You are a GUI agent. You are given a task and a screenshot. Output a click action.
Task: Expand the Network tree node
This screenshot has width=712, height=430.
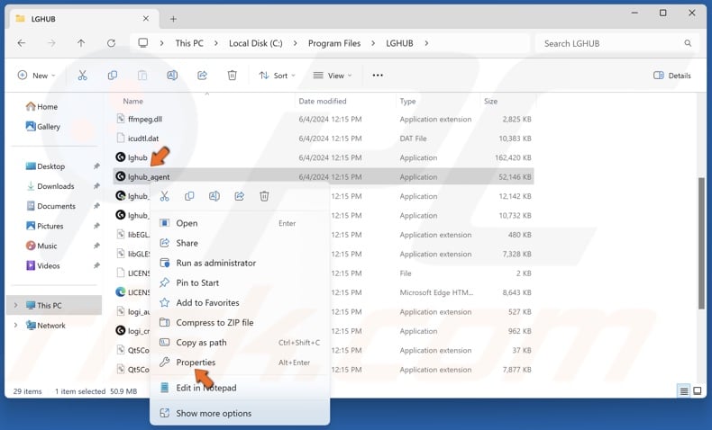click(15, 326)
